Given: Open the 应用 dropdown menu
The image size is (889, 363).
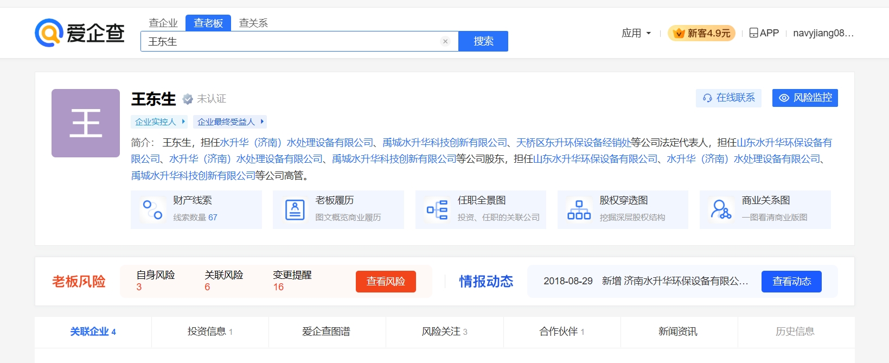Looking at the screenshot, I should point(636,33).
